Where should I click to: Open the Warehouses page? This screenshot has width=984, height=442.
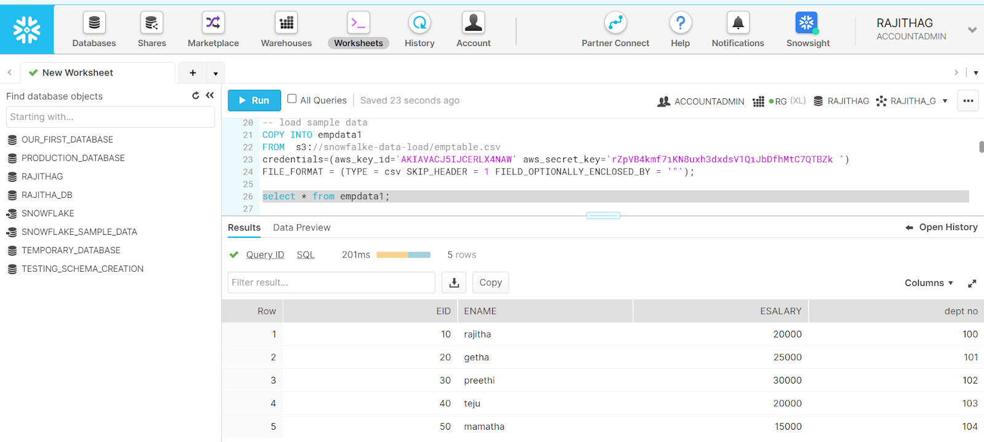click(x=287, y=30)
